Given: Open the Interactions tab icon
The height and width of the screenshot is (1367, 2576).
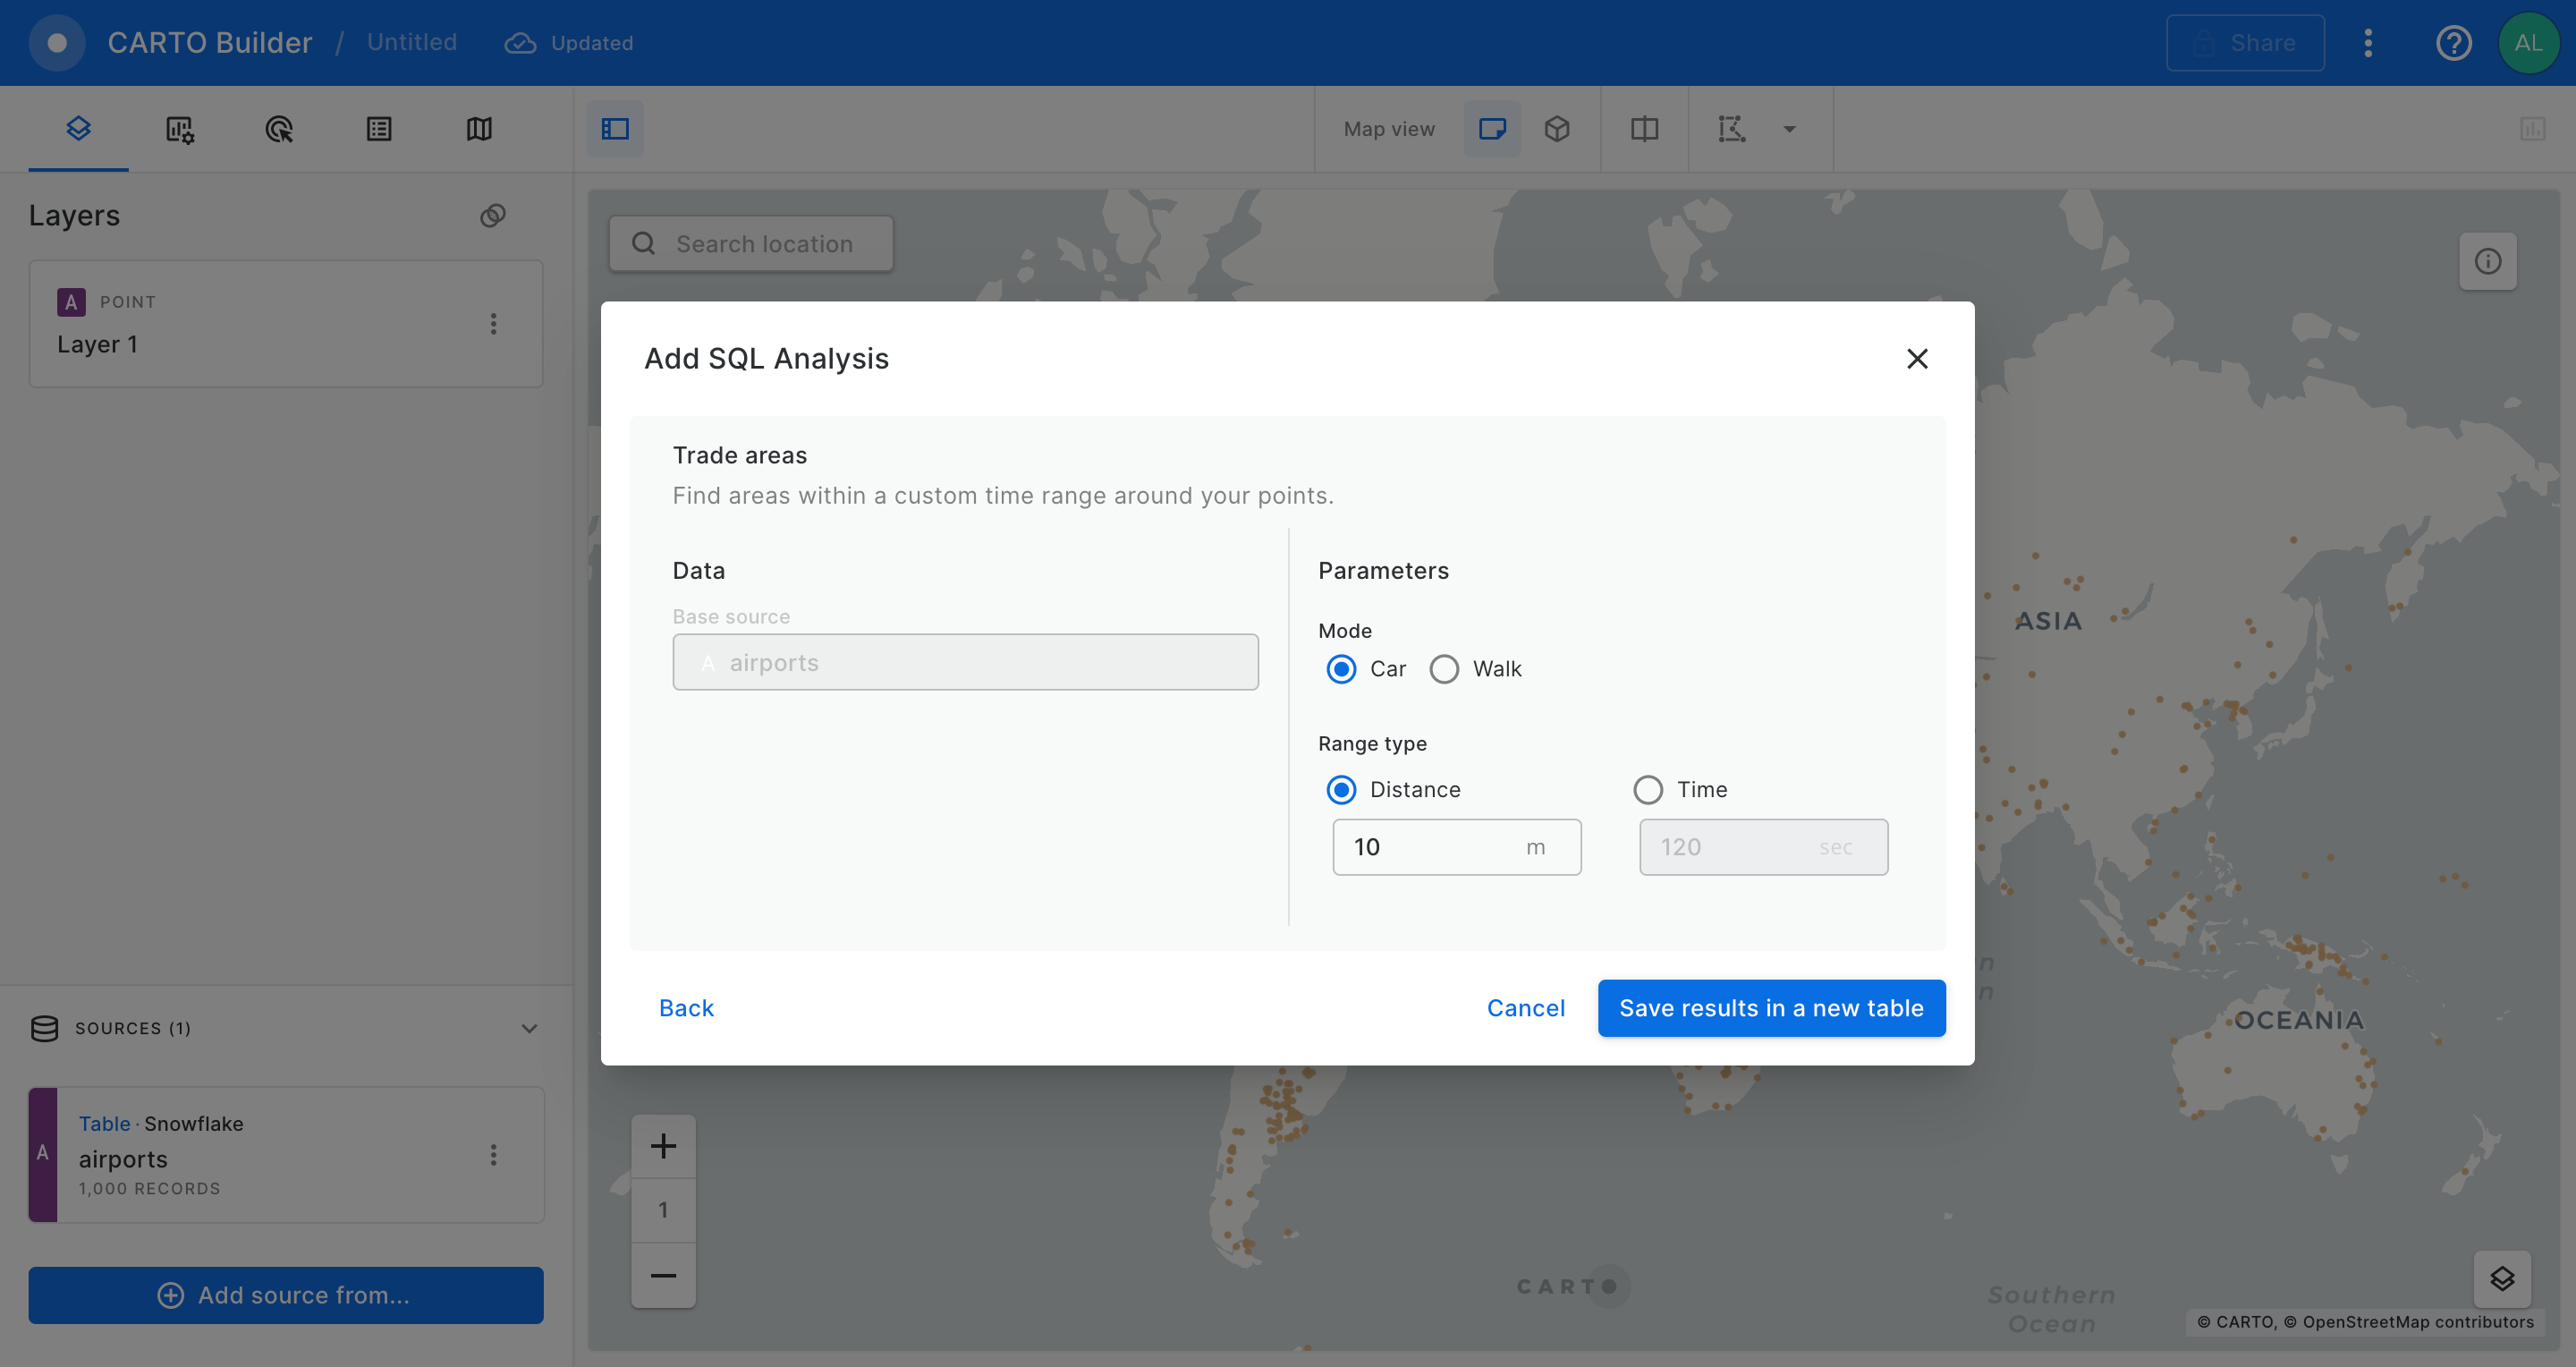Looking at the screenshot, I should coord(279,129).
